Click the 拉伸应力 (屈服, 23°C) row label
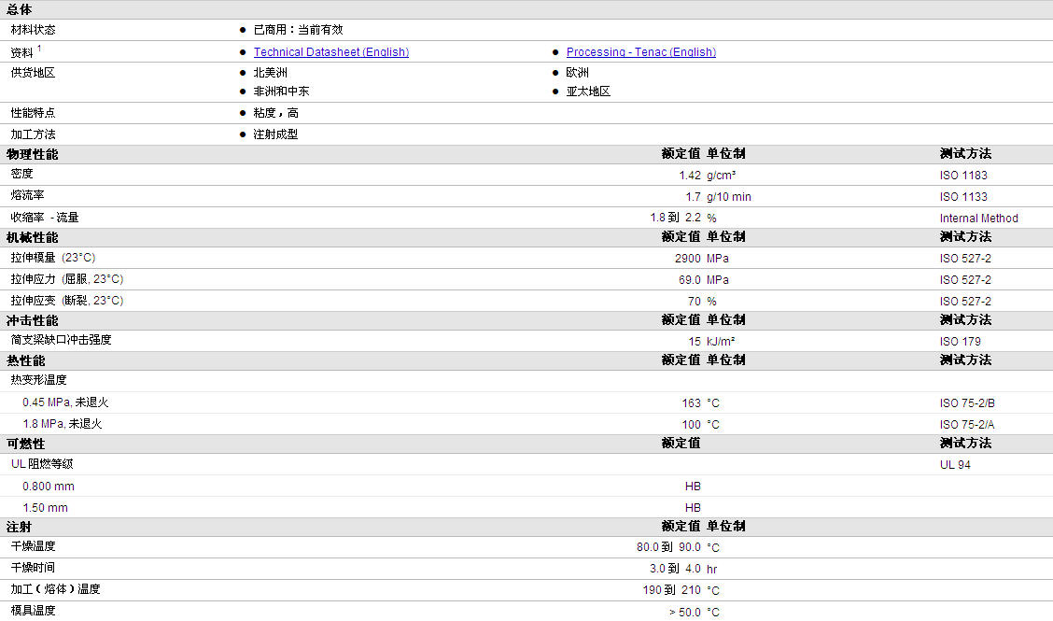The height and width of the screenshot is (621, 1053). click(67, 279)
